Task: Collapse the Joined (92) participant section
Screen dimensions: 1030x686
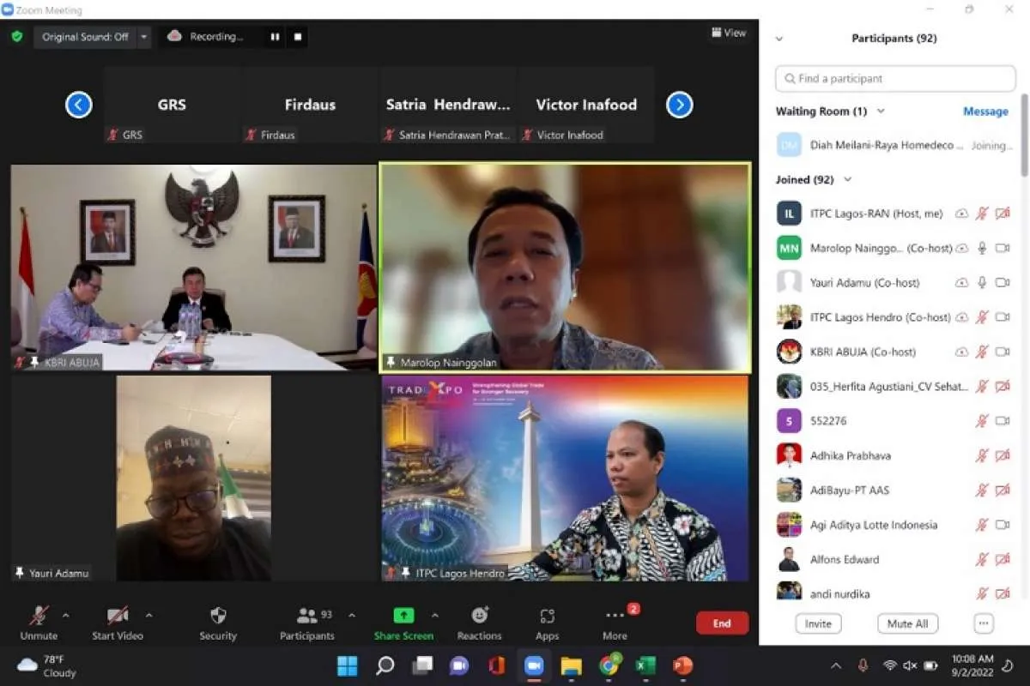Action: click(x=848, y=179)
